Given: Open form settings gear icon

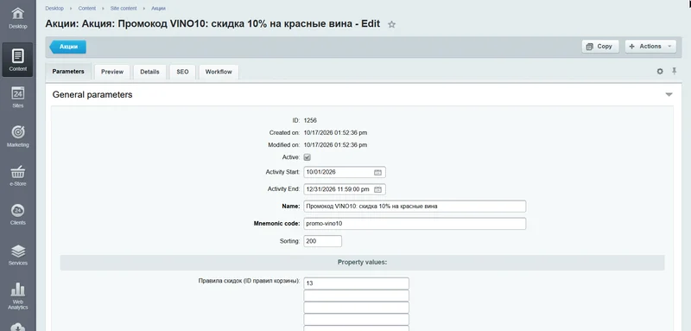Looking at the screenshot, I should (x=660, y=72).
